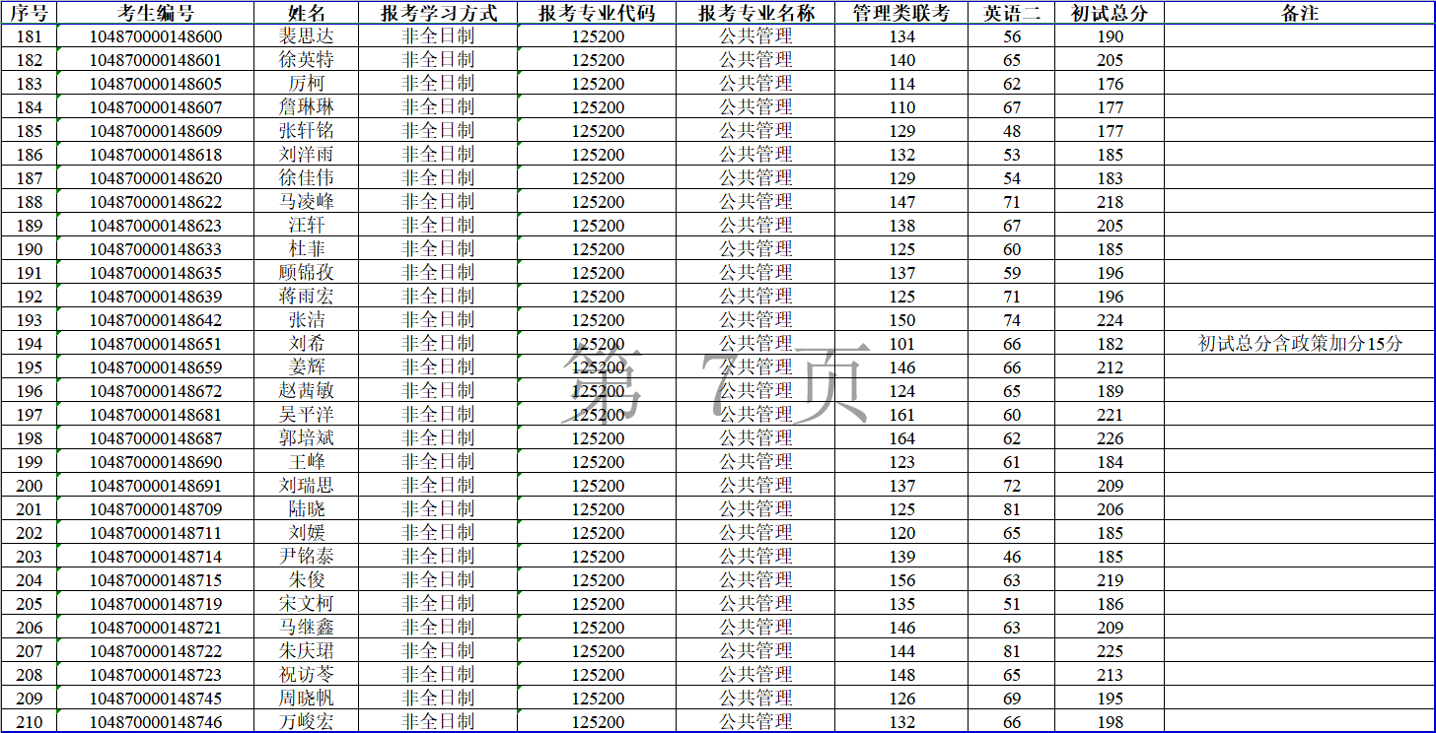1436x733 pixels.
Task: Click serial number cell 210
Action: click(x=29, y=722)
